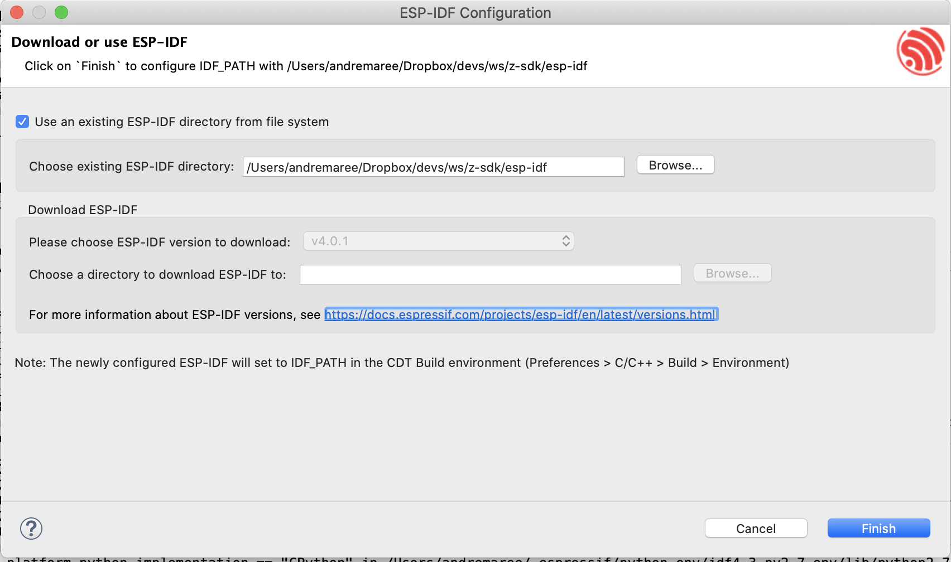
Task: Expand the v4.0.1 version combo box
Action: [x=438, y=241]
